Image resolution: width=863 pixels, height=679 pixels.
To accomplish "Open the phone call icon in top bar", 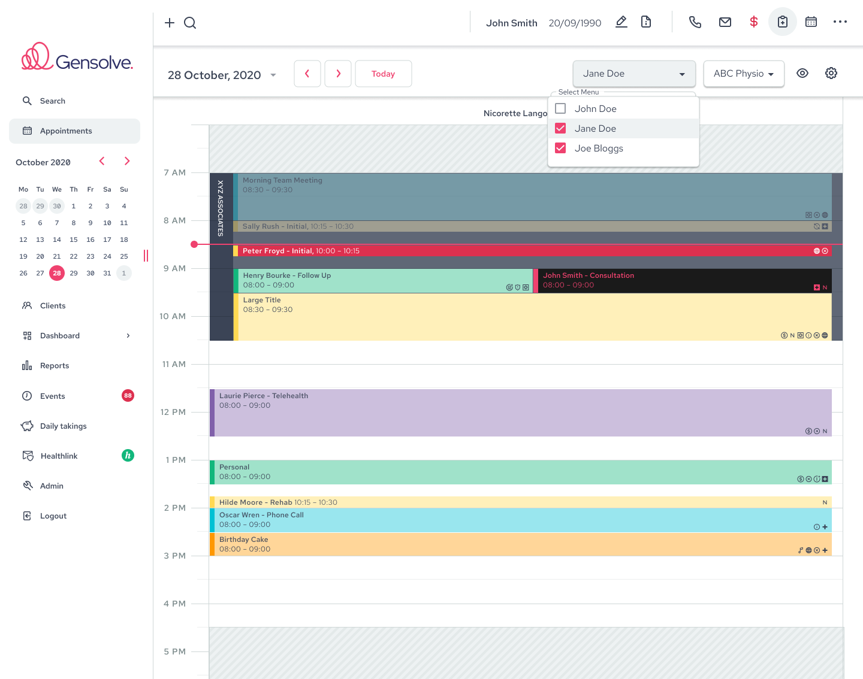I will coord(695,22).
